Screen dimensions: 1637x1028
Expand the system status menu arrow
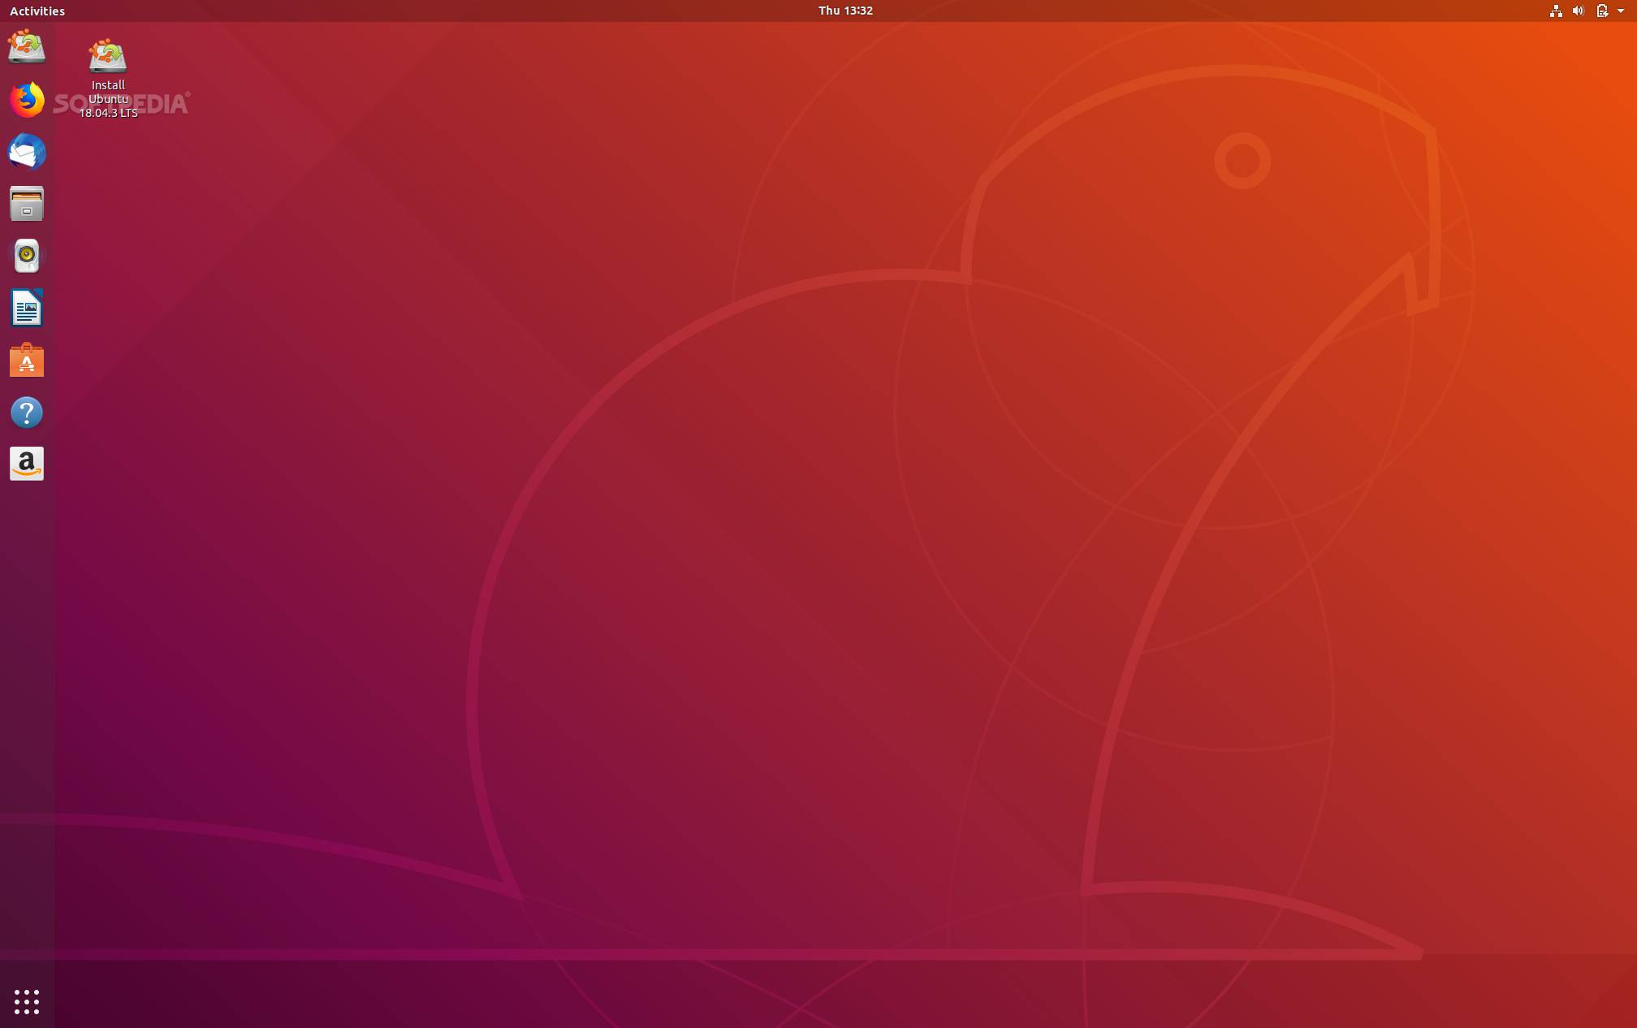click(1622, 11)
